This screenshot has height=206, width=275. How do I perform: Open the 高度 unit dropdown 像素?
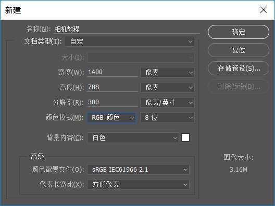[168, 87]
